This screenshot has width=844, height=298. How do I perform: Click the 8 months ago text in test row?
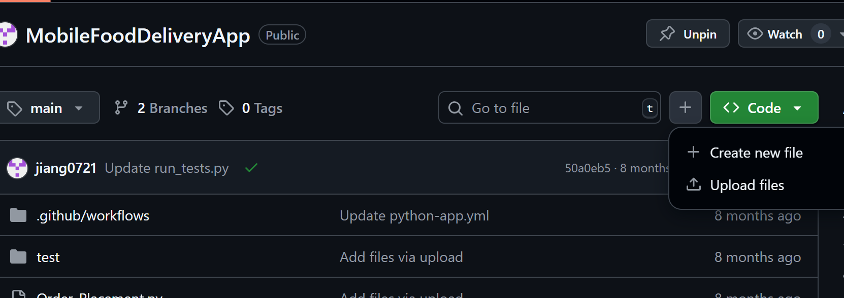[x=758, y=257]
